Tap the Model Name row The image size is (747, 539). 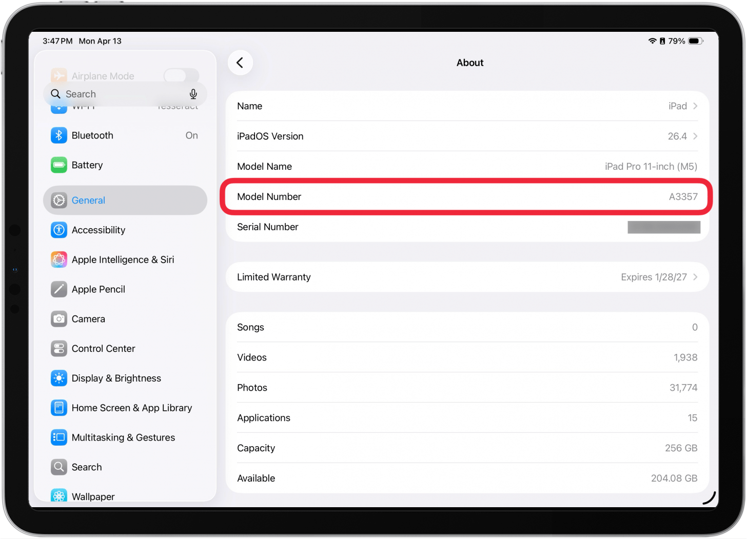[x=467, y=167]
